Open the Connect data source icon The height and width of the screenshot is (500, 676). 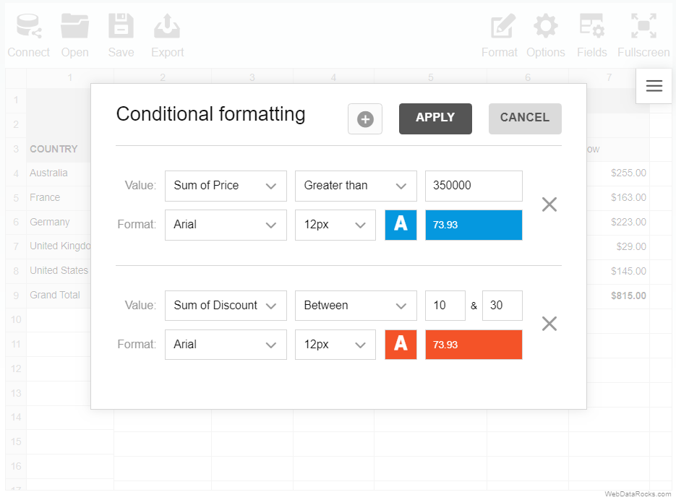pos(28,30)
